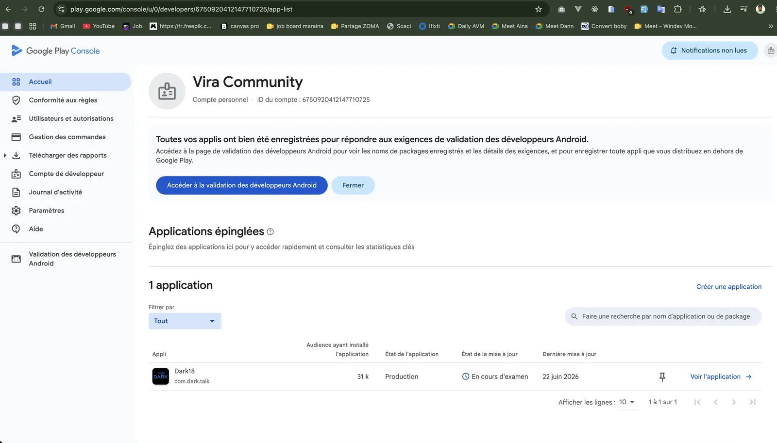
Task: Go to first page of app list
Action: (x=697, y=402)
